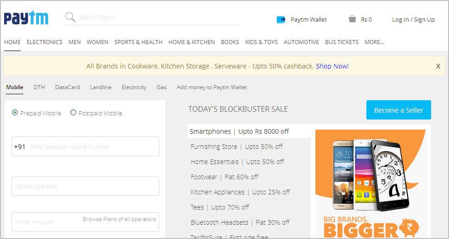The height and width of the screenshot is (239, 449).
Task: Open the Paytm Wallet icon
Action: [x=281, y=19]
